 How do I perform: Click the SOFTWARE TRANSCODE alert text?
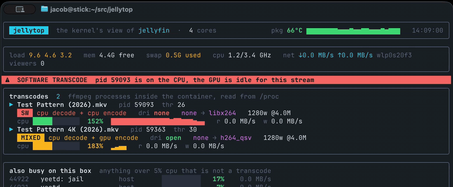[52, 80]
